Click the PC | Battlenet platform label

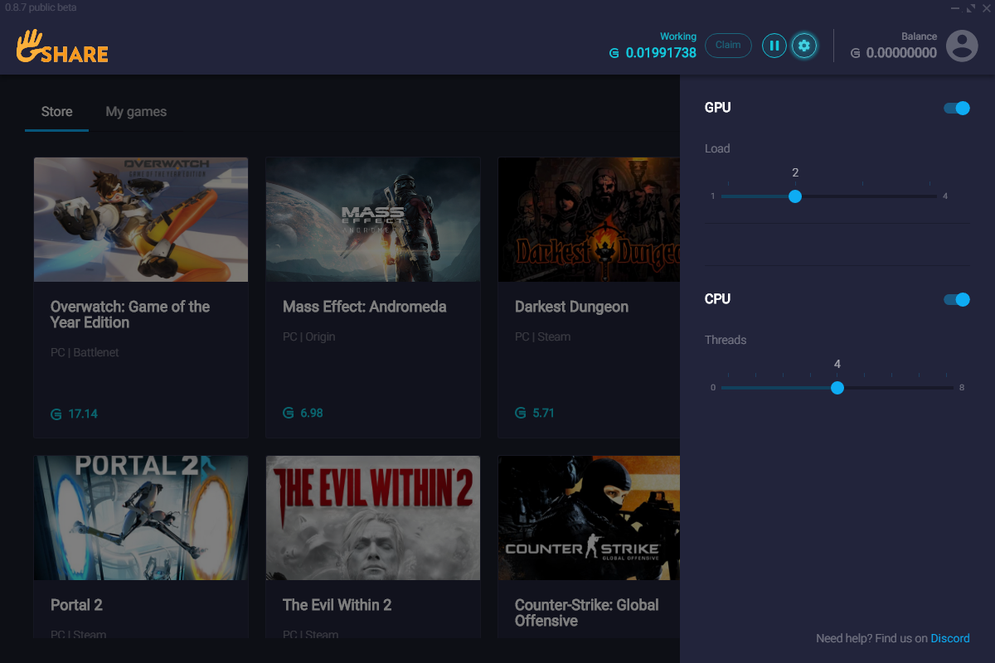[x=85, y=352]
